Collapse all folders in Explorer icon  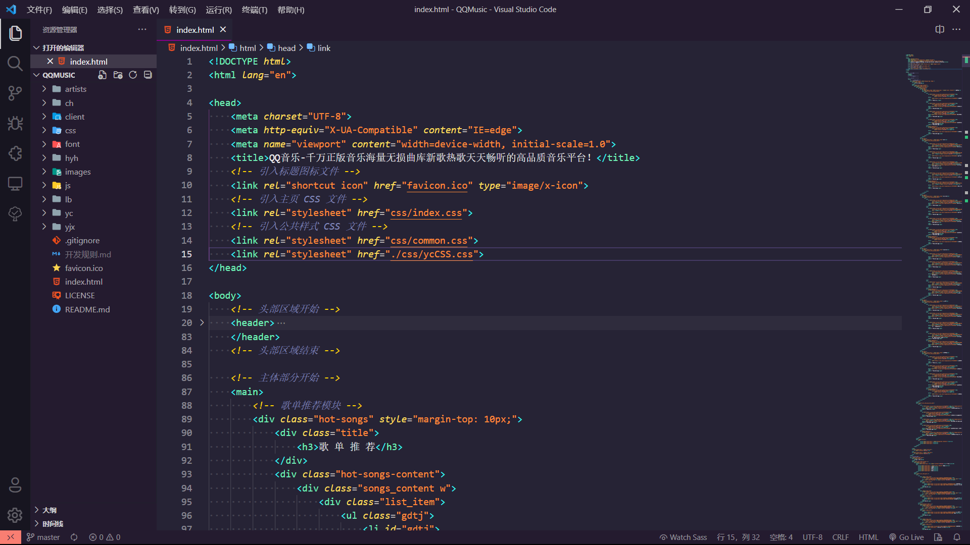148,75
